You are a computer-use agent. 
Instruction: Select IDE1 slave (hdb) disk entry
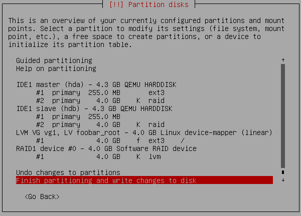point(94,108)
